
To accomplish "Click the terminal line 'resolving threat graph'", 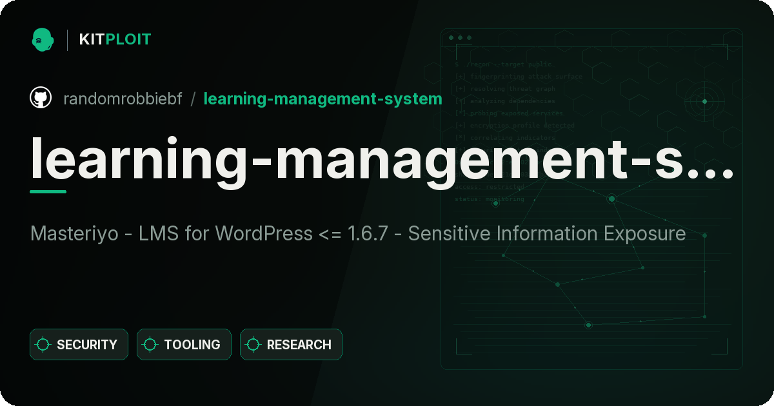I will (504, 89).
